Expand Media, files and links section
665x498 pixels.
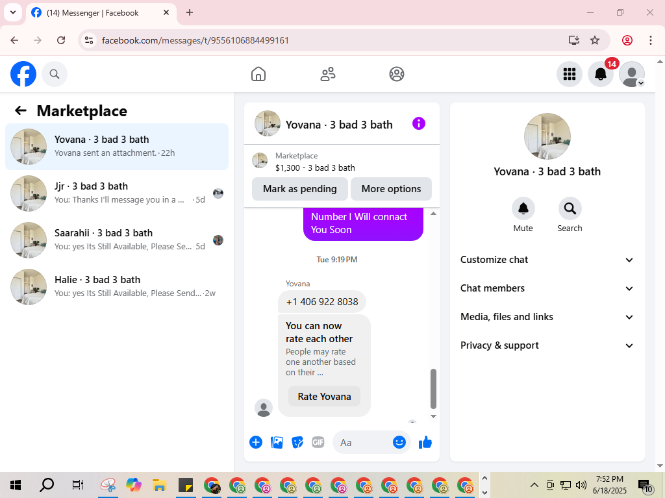[x=547, y=317]
